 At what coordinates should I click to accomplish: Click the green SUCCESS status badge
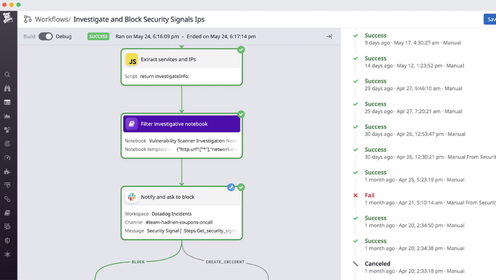coord(99,36)
